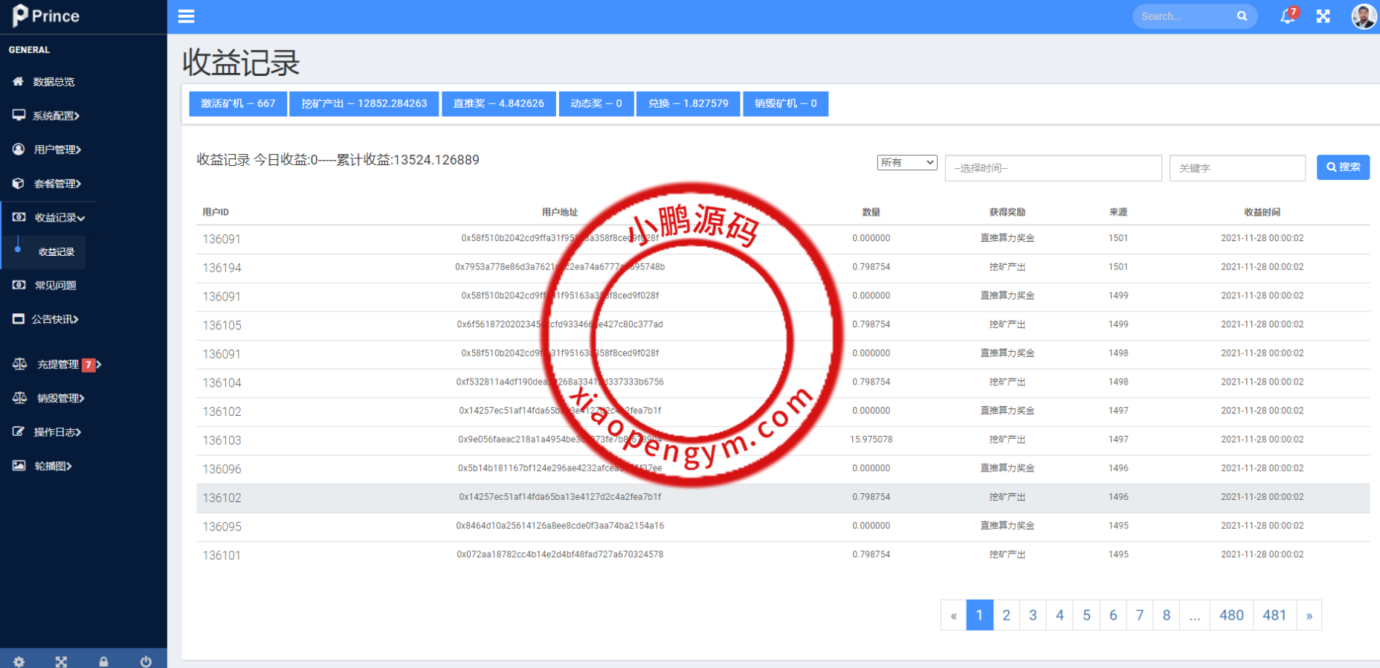Collapse the 收益记录 sidebar section
Viewport: 1380px width, 668px height.
[59, 218]
